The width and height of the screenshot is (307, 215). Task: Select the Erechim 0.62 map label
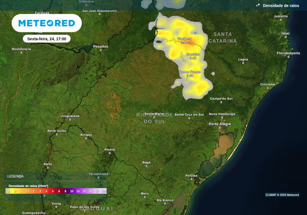tap(193, 56)
